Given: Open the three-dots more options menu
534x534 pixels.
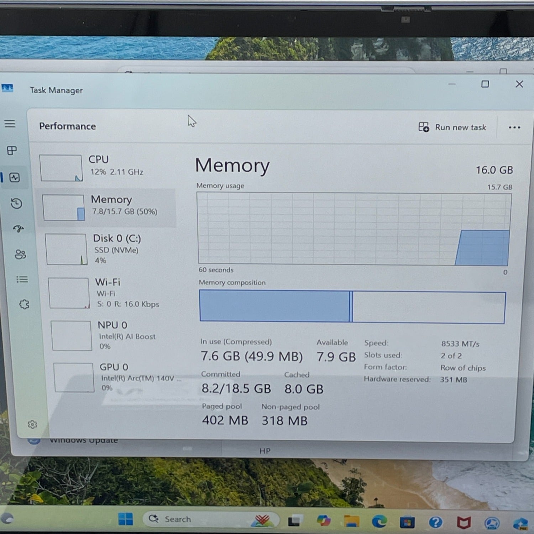Looking at the screenshot, I should [514, 127].
